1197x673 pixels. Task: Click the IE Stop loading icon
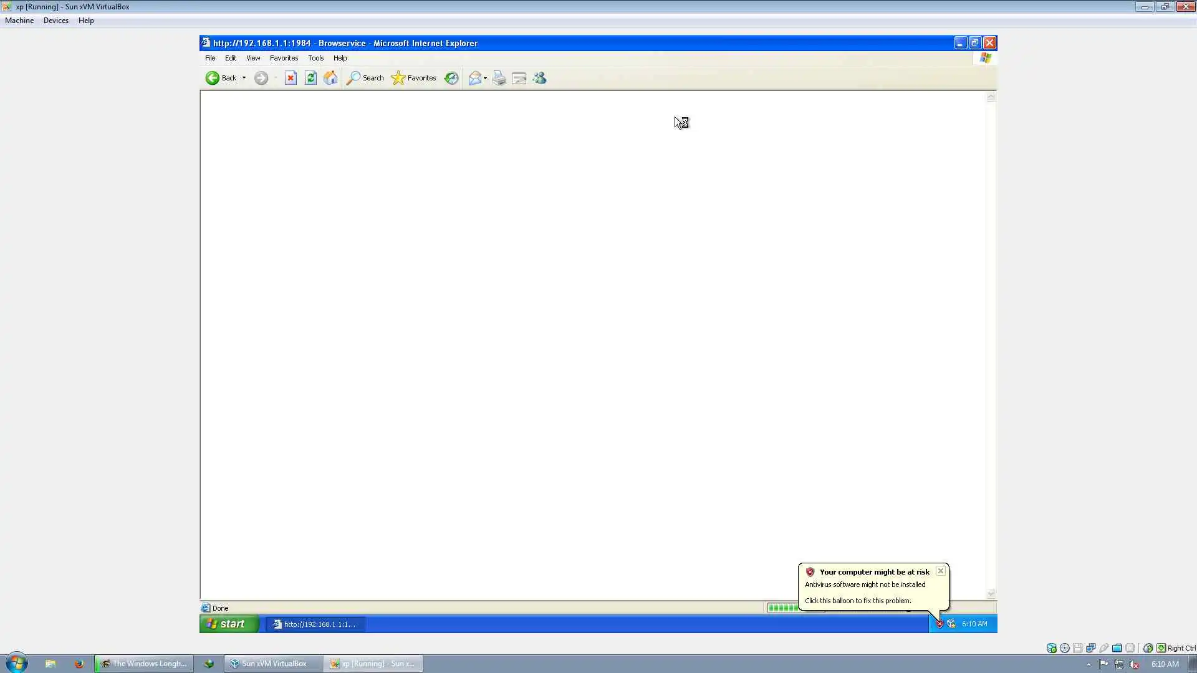tap(291, 78)
